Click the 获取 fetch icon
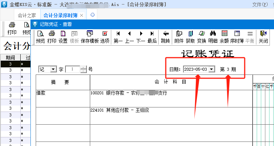The image size is (274, 146). (190, 37)
